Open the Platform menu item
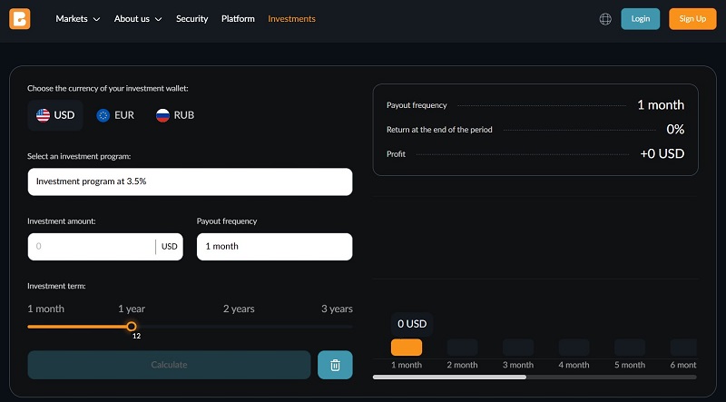 tap(238, 19)
